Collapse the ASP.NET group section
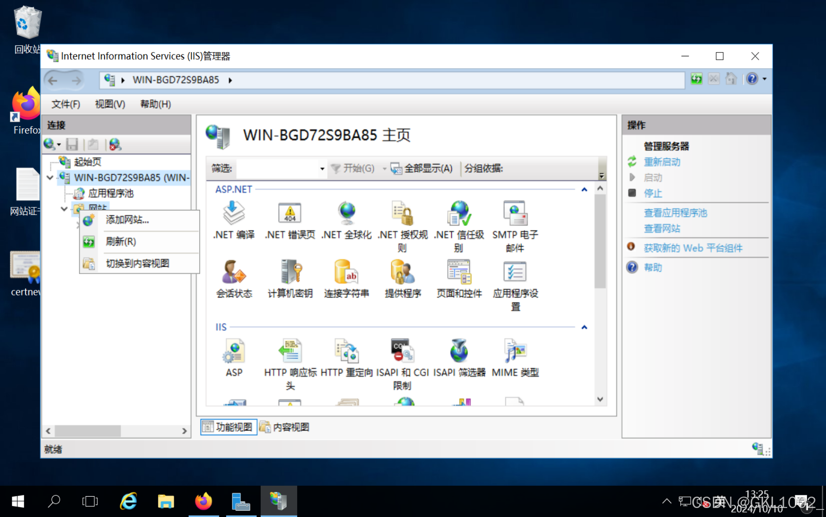 (584, 189)
